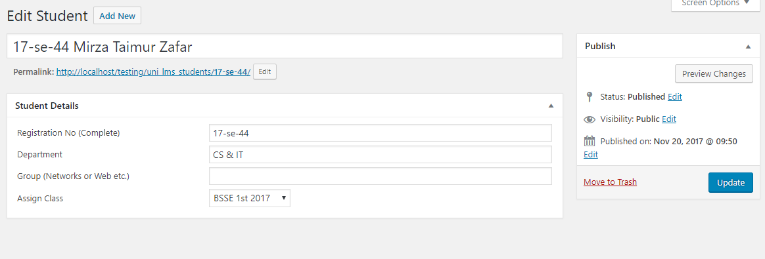Click the Department input field

380,154
